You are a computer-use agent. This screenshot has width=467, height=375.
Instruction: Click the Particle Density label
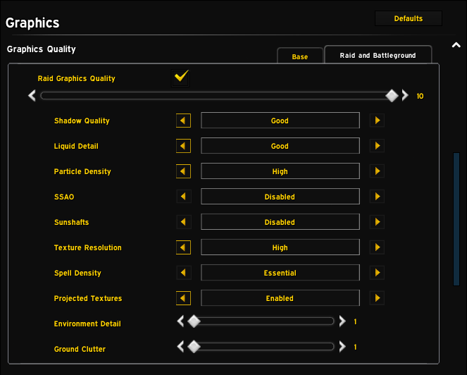(x=82, y=171)
